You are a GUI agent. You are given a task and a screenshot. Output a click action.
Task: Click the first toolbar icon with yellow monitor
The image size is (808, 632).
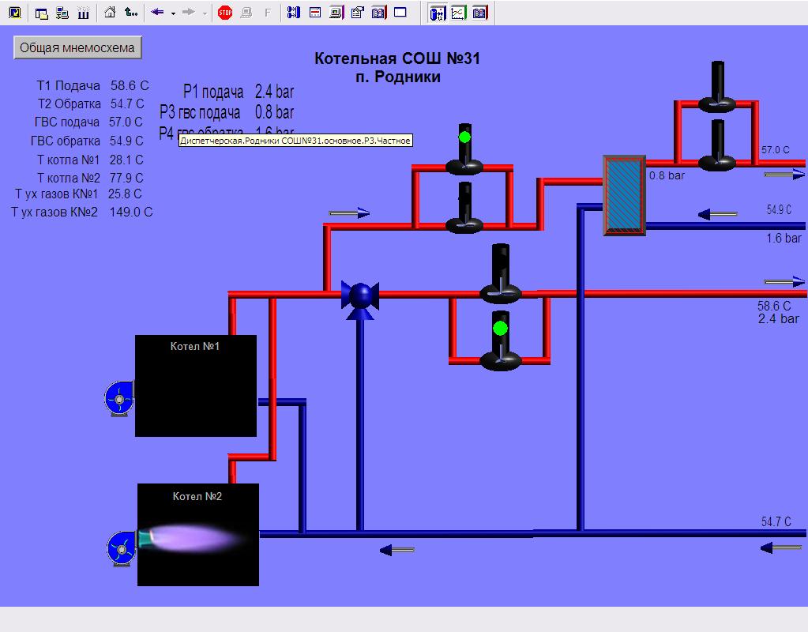[x=14, y=13]
